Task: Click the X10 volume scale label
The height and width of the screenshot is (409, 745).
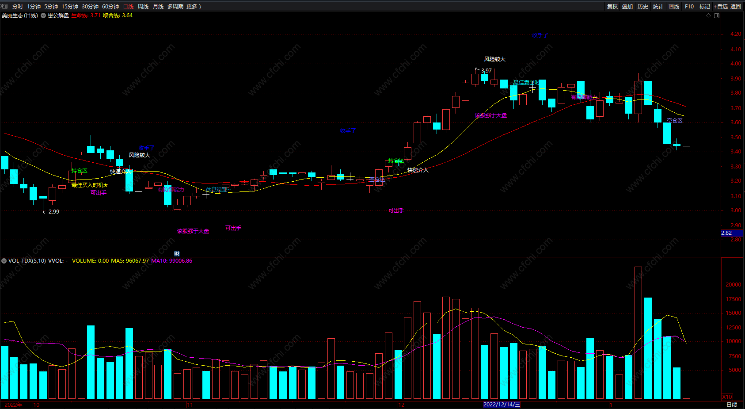Action: [727, 397]
